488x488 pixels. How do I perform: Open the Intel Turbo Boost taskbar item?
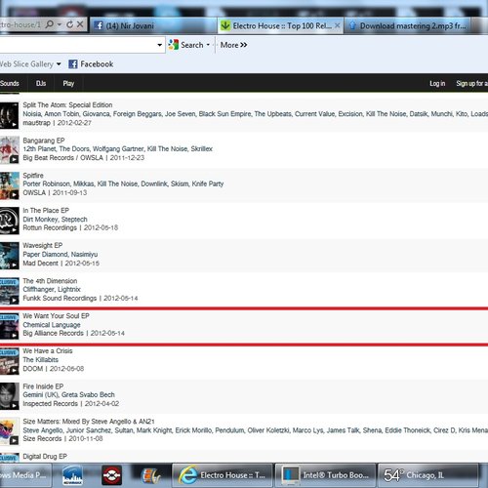point(325,475)
